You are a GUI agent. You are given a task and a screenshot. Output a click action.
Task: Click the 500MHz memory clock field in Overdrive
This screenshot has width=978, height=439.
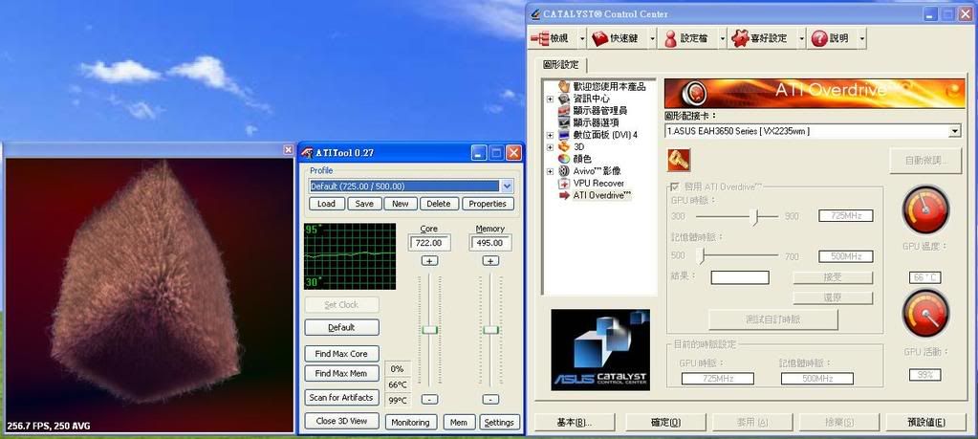click(x=846, y=256)
